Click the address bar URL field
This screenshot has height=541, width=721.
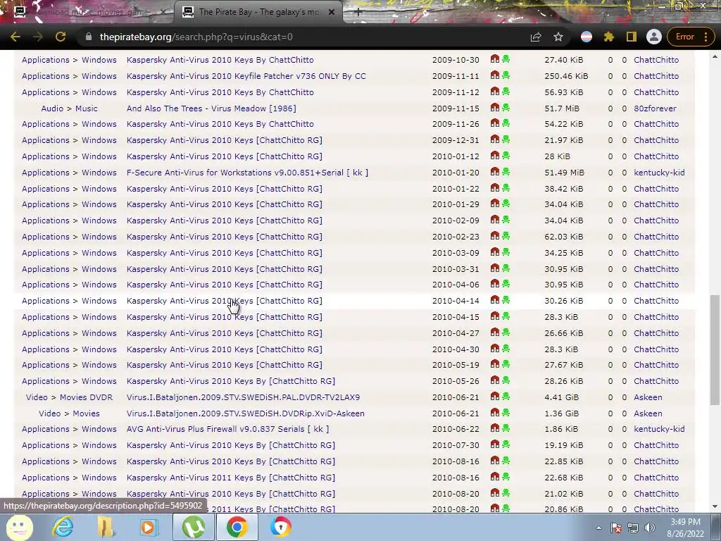[x=303, y=37]
